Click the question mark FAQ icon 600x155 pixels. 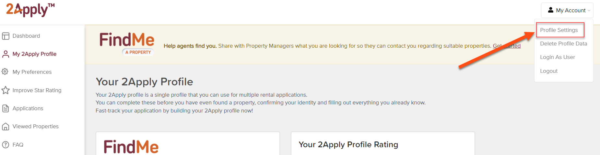pyautogui.click(x=6, y=145)
